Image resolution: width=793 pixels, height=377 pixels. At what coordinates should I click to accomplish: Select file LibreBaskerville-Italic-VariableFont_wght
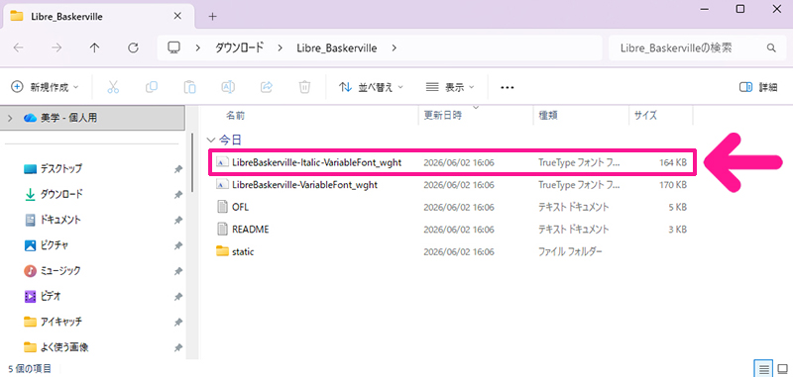click(316, 162)
